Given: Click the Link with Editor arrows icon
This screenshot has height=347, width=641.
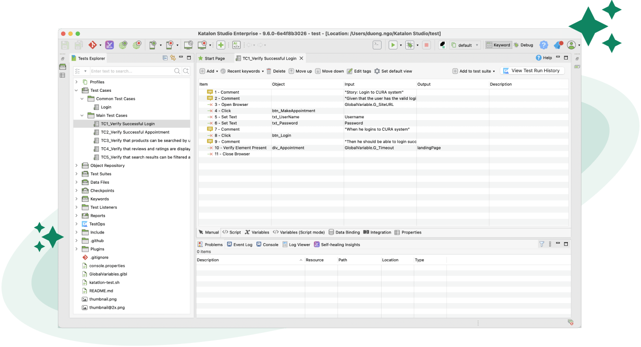Looking at the screenshot, I should coord(173,58).
